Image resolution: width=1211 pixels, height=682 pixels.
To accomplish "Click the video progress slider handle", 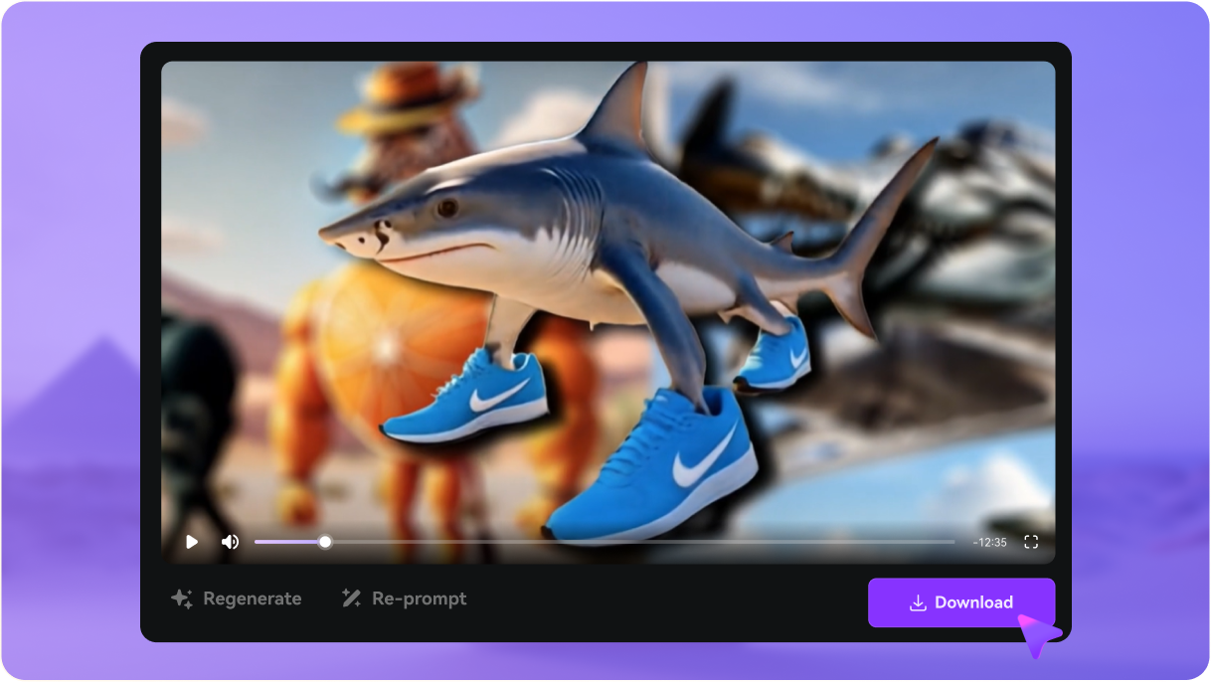I will click(x=325, y=542).
